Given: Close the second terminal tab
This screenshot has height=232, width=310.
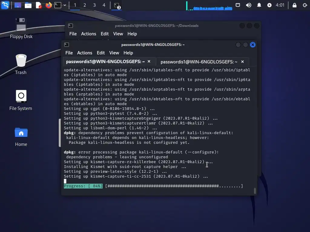Looking at the screenshot, I should (x=242, y=62).
